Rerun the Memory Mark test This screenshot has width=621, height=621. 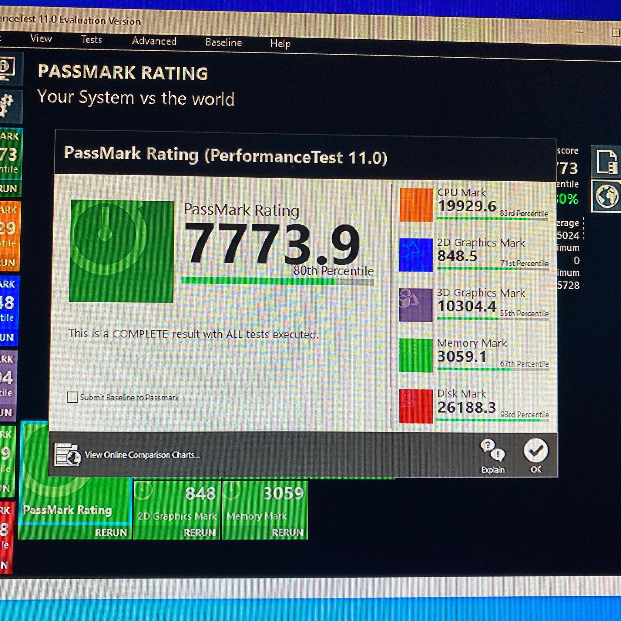[x=287, y=532]
